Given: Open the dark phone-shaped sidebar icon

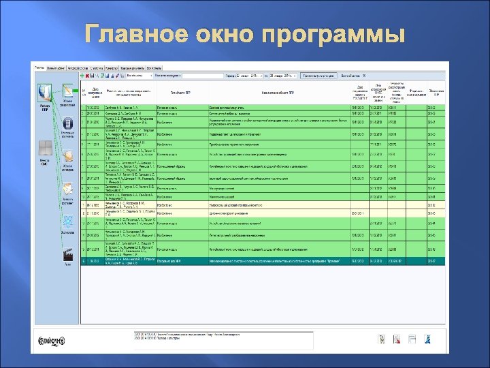Looking at the screenshot, I should (x=67, y=123).
